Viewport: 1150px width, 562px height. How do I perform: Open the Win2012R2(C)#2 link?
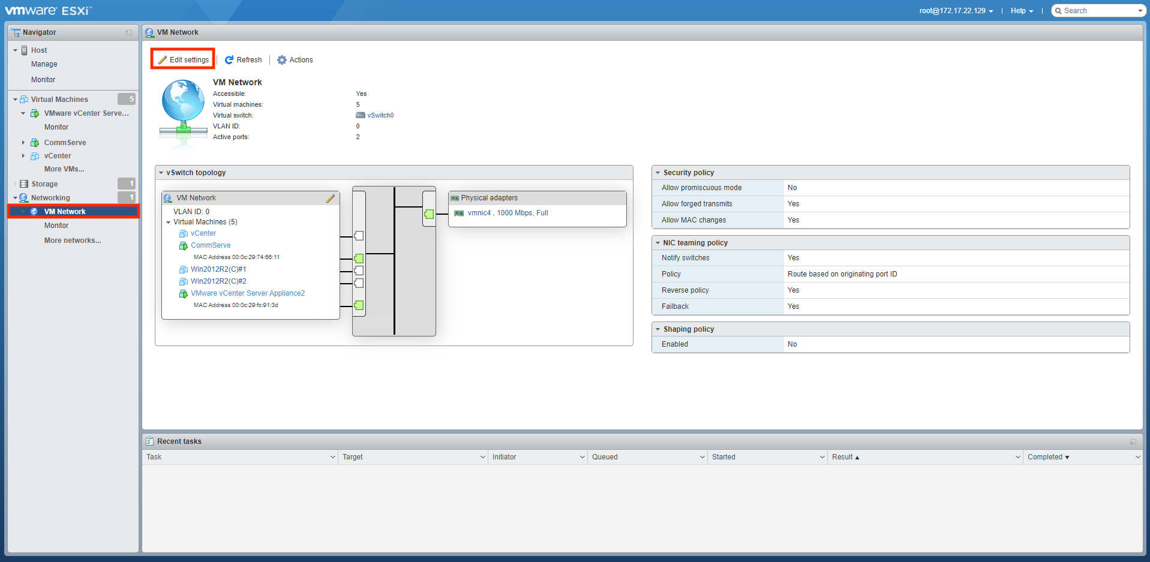218,281
